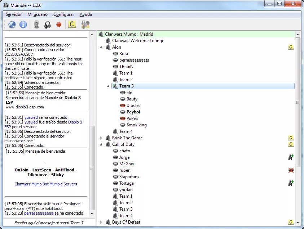Select user perrasssssssssss in the channel tree
Viewport: 304px width, 229px height.
click(x=134, y=60)
